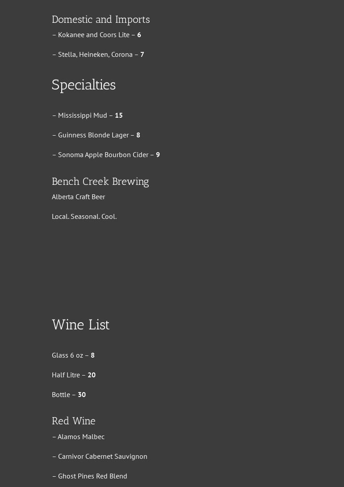This screenshot has width=344, height=487.
Task: Click the Specialties section heading
Action: tap(84, 85)
